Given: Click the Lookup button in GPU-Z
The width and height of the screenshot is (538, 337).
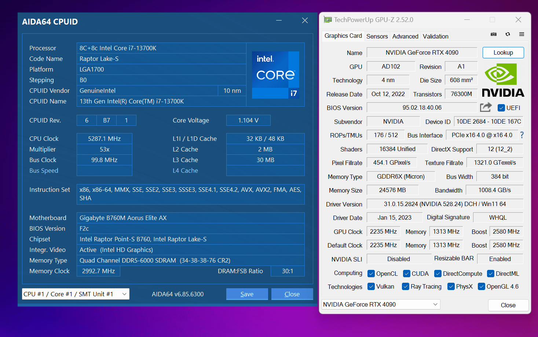Looking at the screenshot, I should point(503,52).
